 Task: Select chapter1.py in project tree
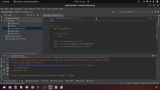click(x=14, y=23)
